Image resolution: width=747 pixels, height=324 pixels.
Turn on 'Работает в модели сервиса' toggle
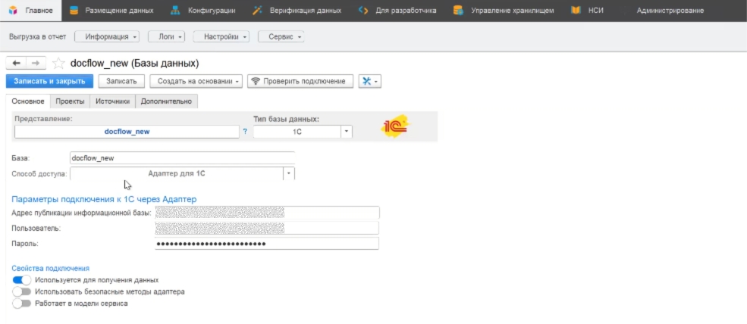pos(22,303)
